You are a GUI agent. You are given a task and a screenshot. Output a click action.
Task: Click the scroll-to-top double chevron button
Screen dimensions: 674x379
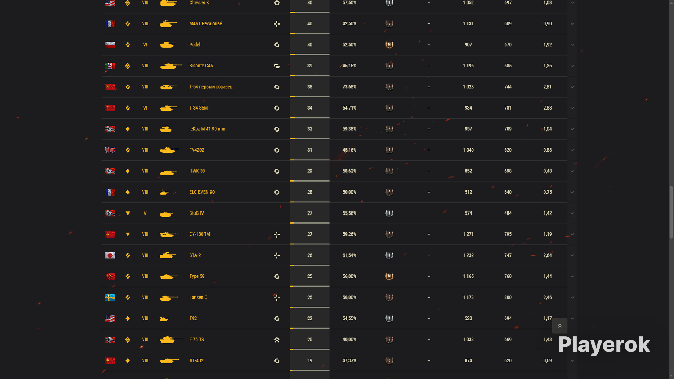[x=560, y=326]
